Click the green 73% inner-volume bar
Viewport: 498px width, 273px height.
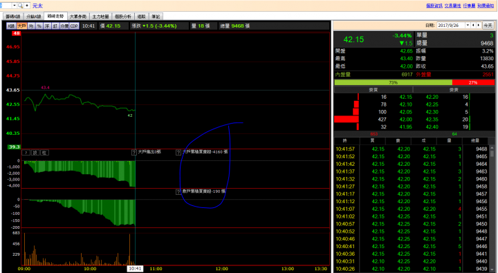click(393, 82)
